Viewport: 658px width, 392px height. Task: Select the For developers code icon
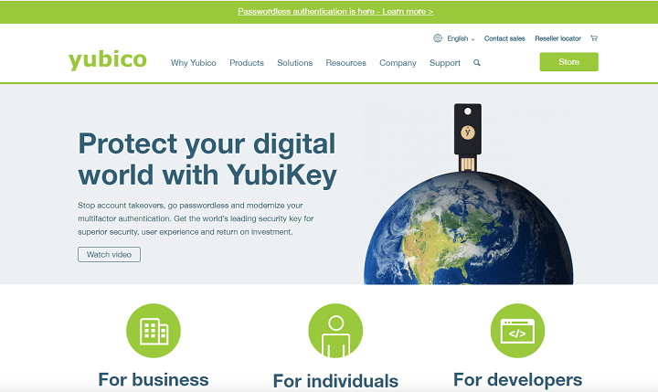(517, 331)
